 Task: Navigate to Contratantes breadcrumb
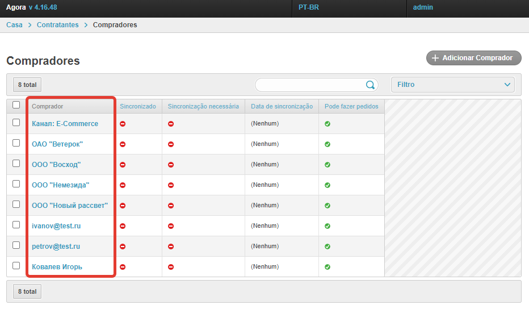coord(58,25)
